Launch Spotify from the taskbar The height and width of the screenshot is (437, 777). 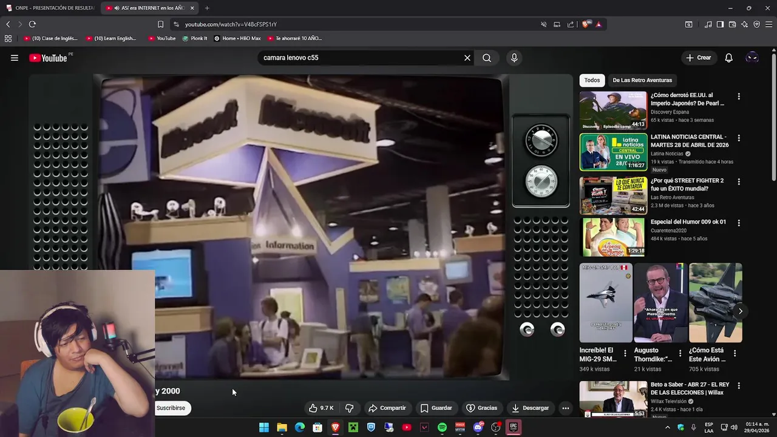point(442,427)
